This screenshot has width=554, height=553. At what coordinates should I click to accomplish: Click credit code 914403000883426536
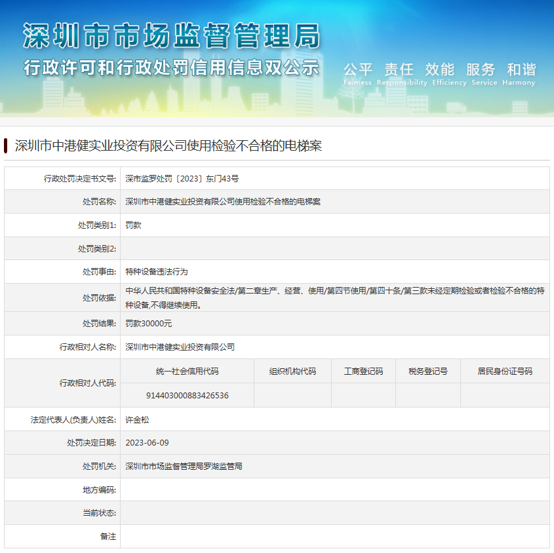coord(188,396)
